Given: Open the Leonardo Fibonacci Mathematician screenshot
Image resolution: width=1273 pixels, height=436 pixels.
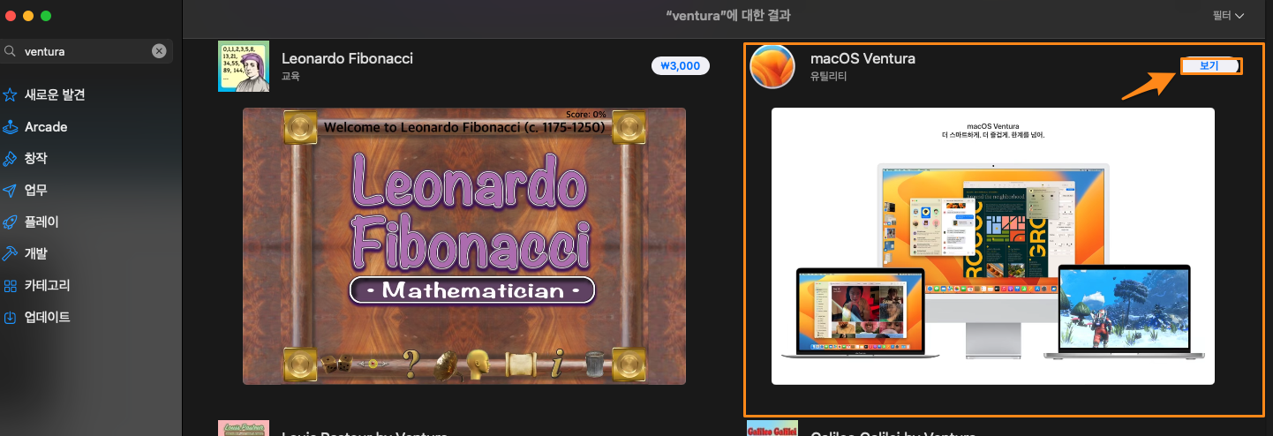Looking at the screenshot, I should [x=464, y=246].
